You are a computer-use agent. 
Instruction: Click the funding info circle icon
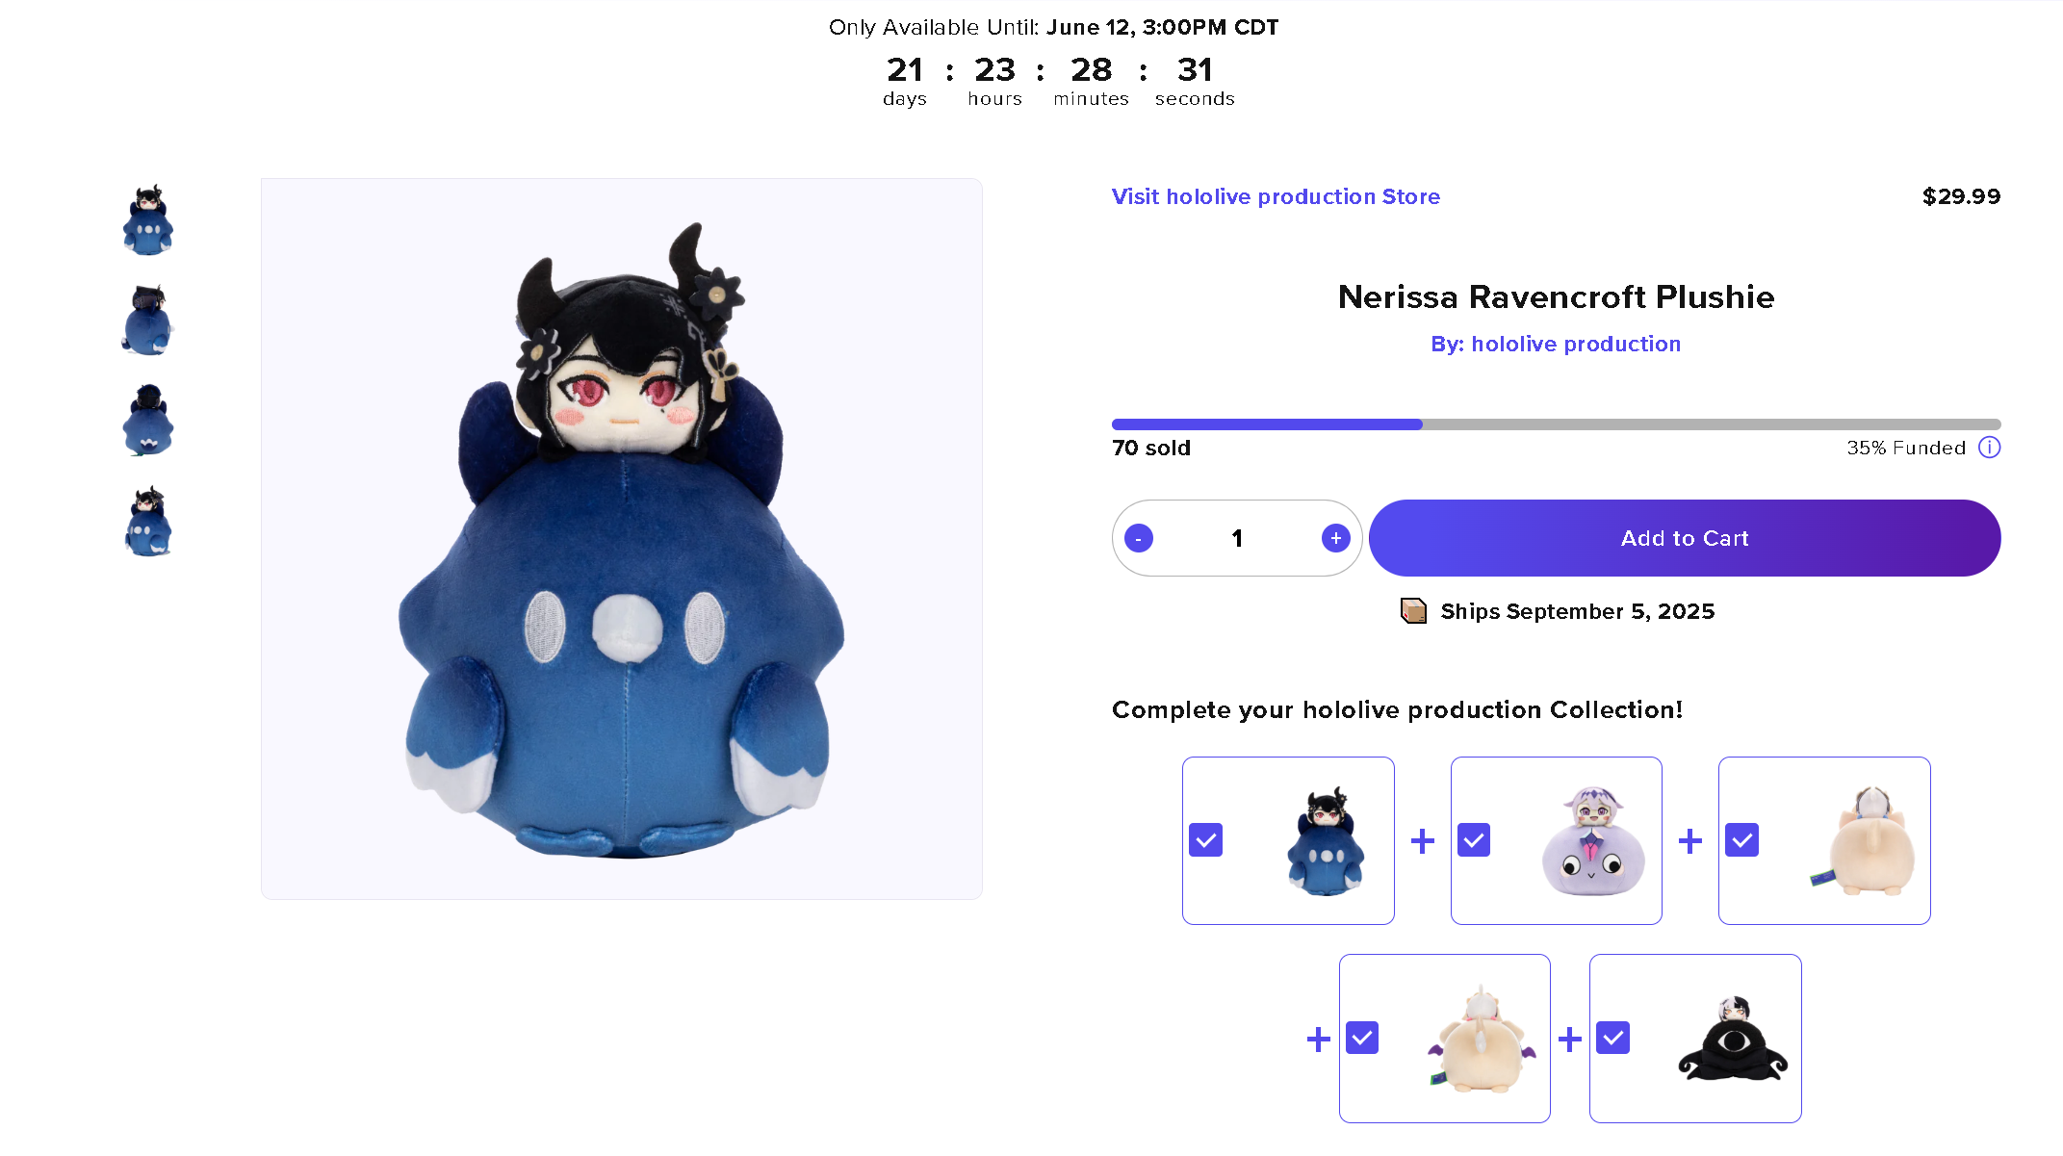[x=1989, y=448]
